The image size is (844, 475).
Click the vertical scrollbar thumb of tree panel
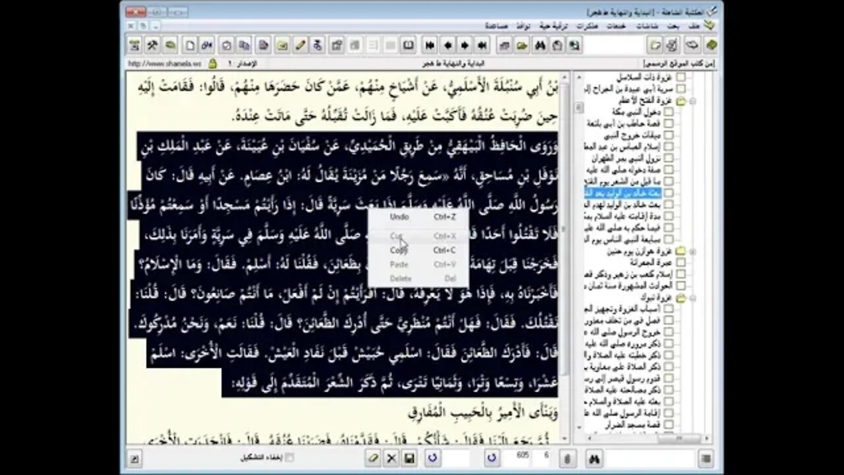pos(579,108)
